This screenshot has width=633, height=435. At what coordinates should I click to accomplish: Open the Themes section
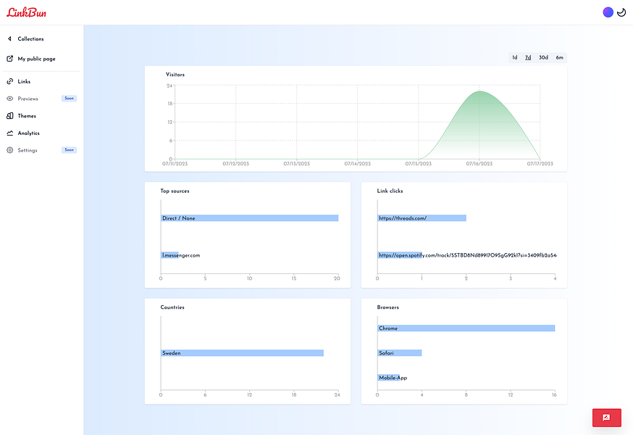27,116
